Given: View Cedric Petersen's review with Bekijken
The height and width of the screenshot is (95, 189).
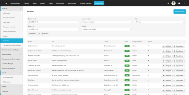Looking at the screenshot, I should [167, 46].
